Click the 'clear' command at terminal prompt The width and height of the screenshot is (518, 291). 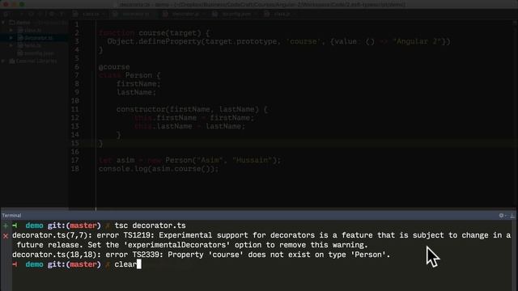click(x=125, y=264)
